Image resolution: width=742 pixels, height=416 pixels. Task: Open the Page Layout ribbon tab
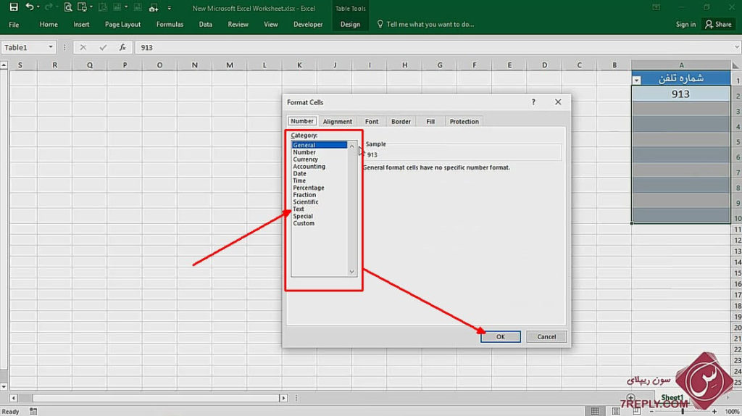point(122,24)
